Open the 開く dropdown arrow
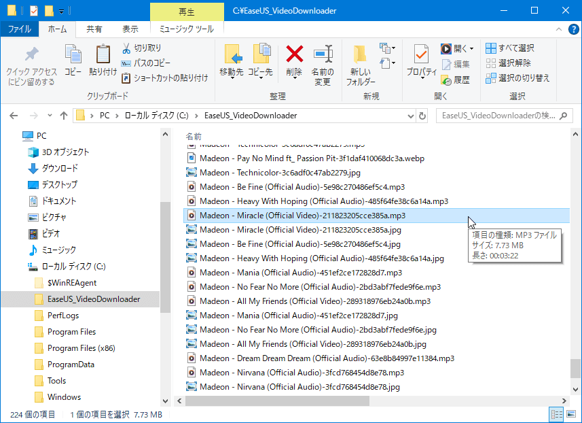582x423 pixels. pos(473,48)
